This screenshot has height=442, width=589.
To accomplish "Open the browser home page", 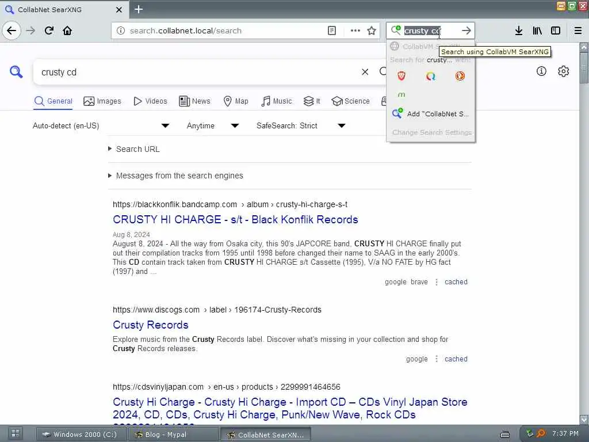I will (x=67, y=31).
